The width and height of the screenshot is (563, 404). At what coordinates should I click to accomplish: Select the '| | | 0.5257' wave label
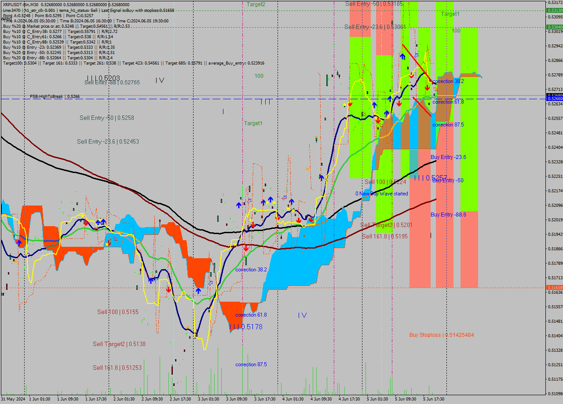click(431, 177)
